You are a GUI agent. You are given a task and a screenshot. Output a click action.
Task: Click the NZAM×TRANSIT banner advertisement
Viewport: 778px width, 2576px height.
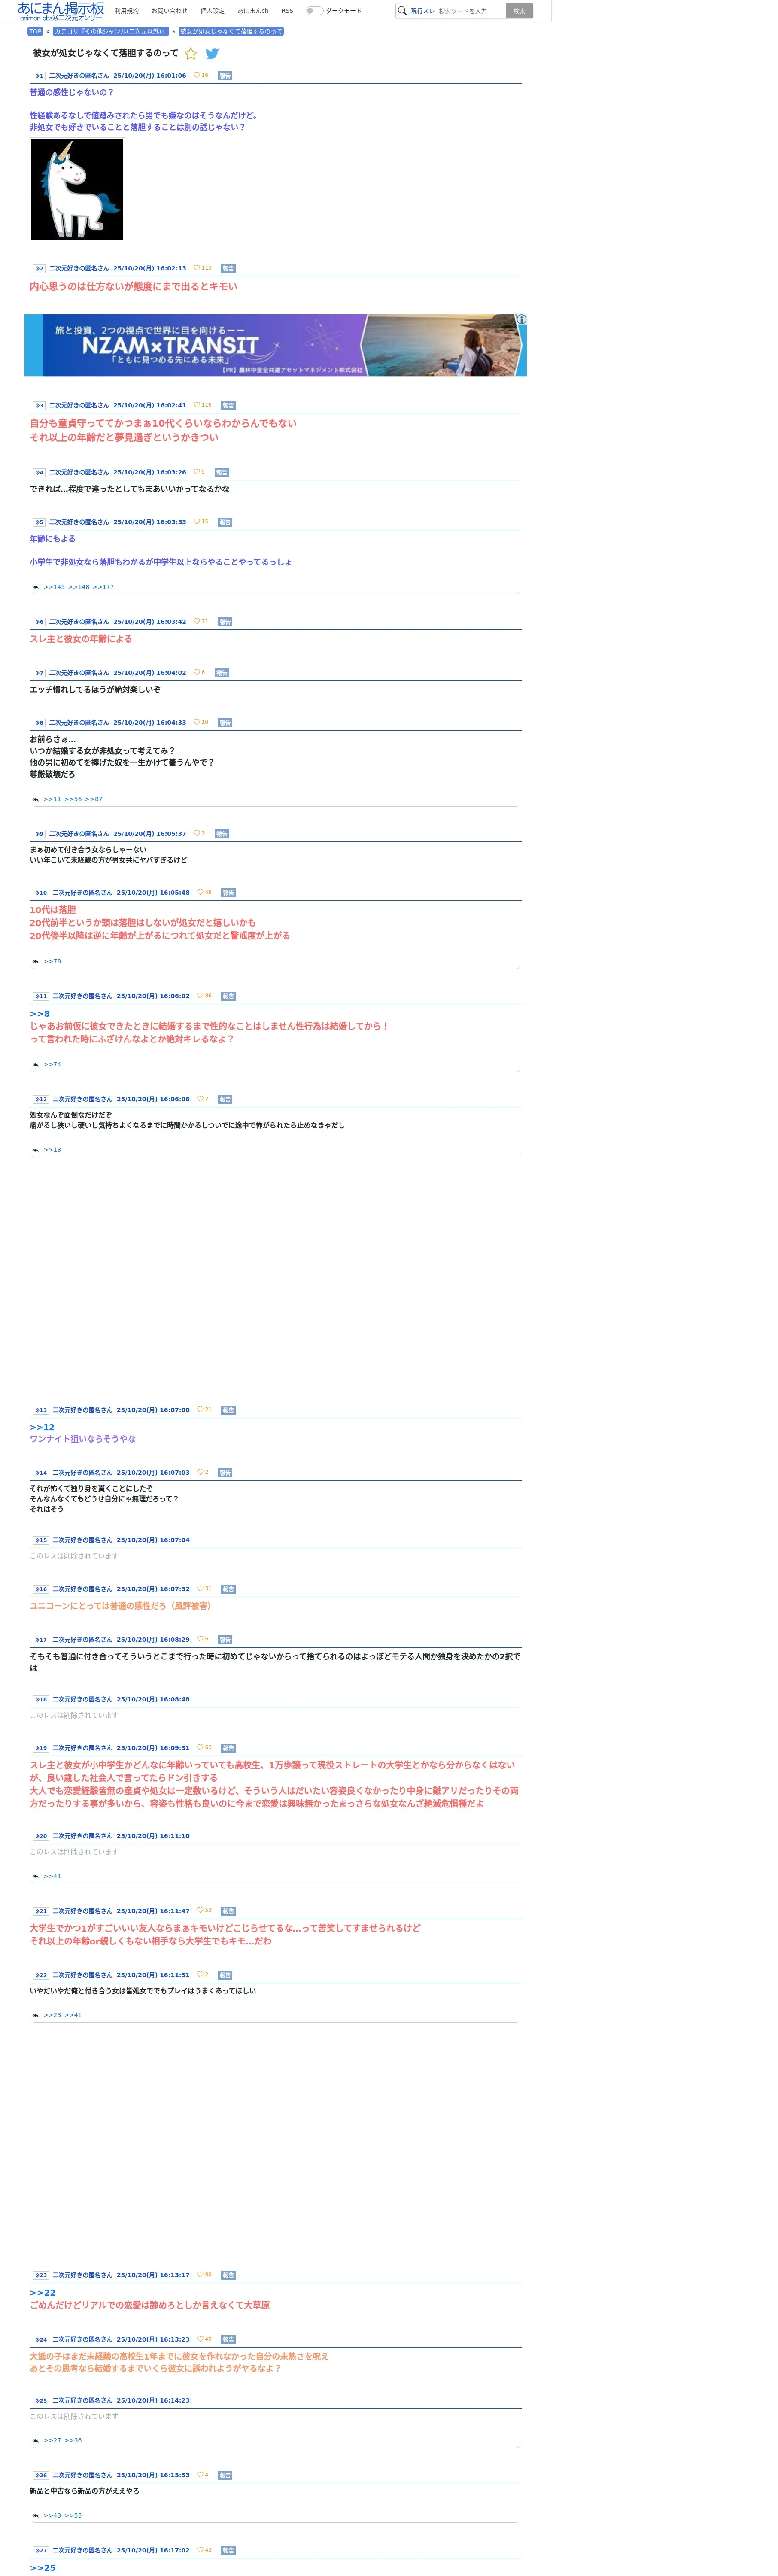[x=275, y=345]
